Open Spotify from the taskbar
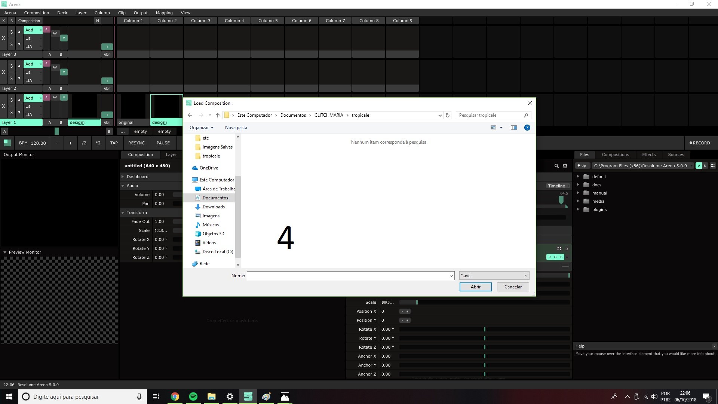The image size is (718, 404). [x=193, y=397]
